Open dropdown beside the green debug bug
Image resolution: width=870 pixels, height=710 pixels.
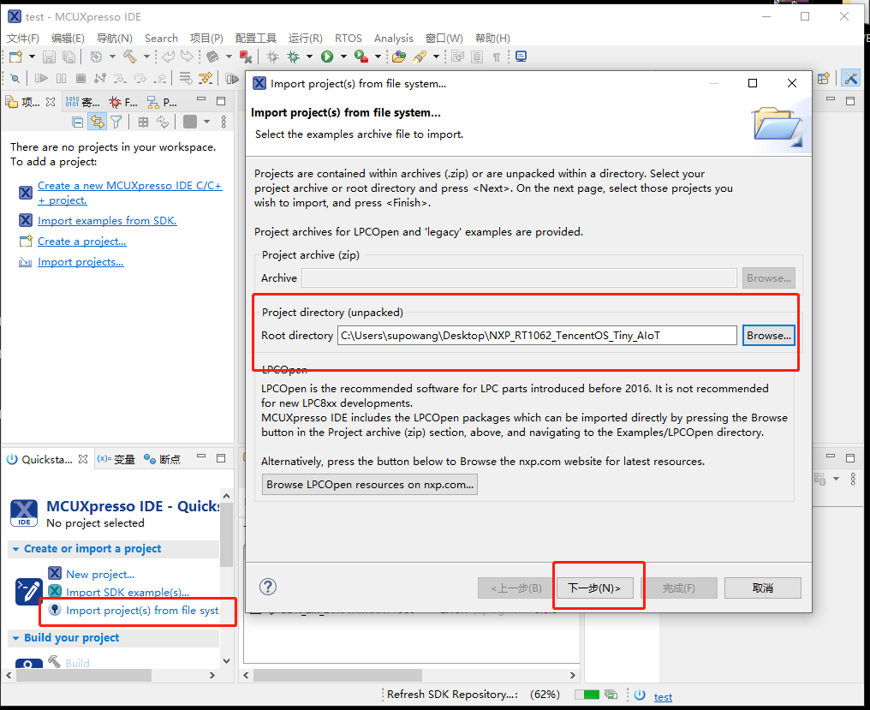309,57
